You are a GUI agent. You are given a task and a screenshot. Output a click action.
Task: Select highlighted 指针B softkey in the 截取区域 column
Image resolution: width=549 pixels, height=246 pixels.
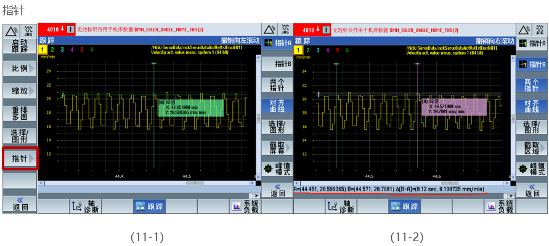[x=532, y=65]
